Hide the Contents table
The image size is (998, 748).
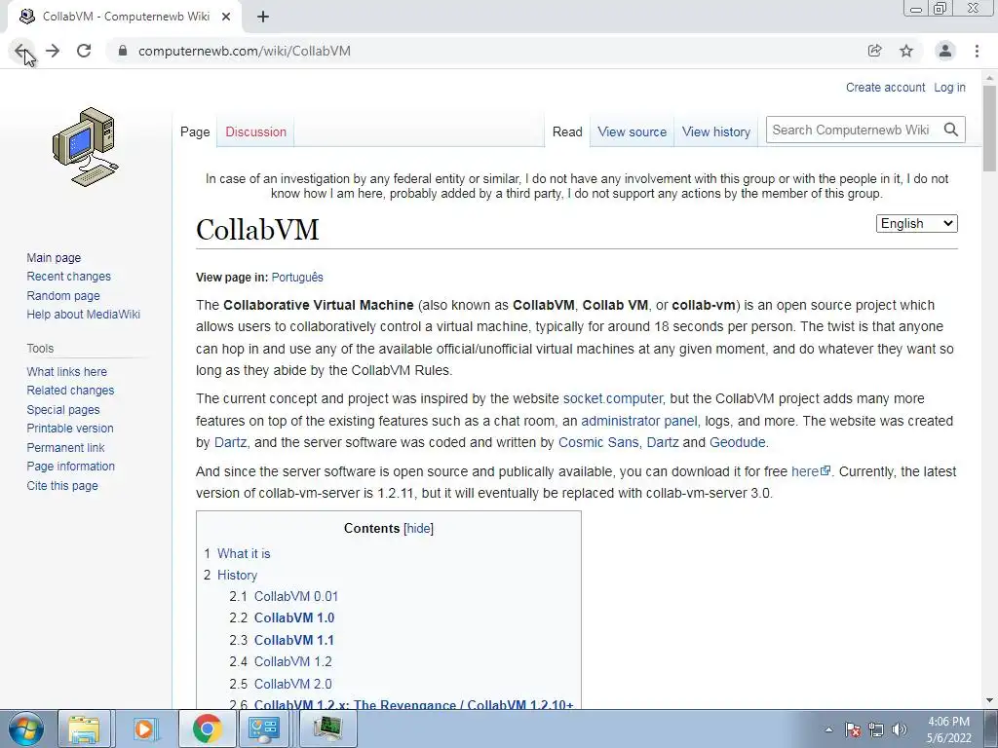click(x=418, y=529)
